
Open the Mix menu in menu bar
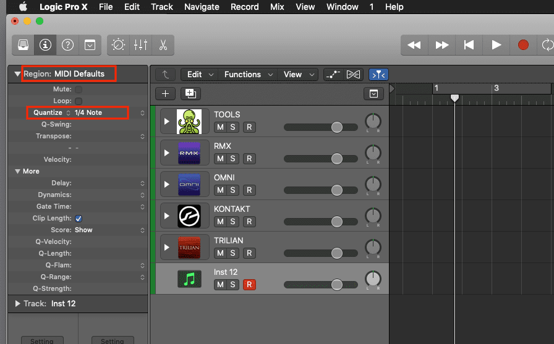click(277, 7)
